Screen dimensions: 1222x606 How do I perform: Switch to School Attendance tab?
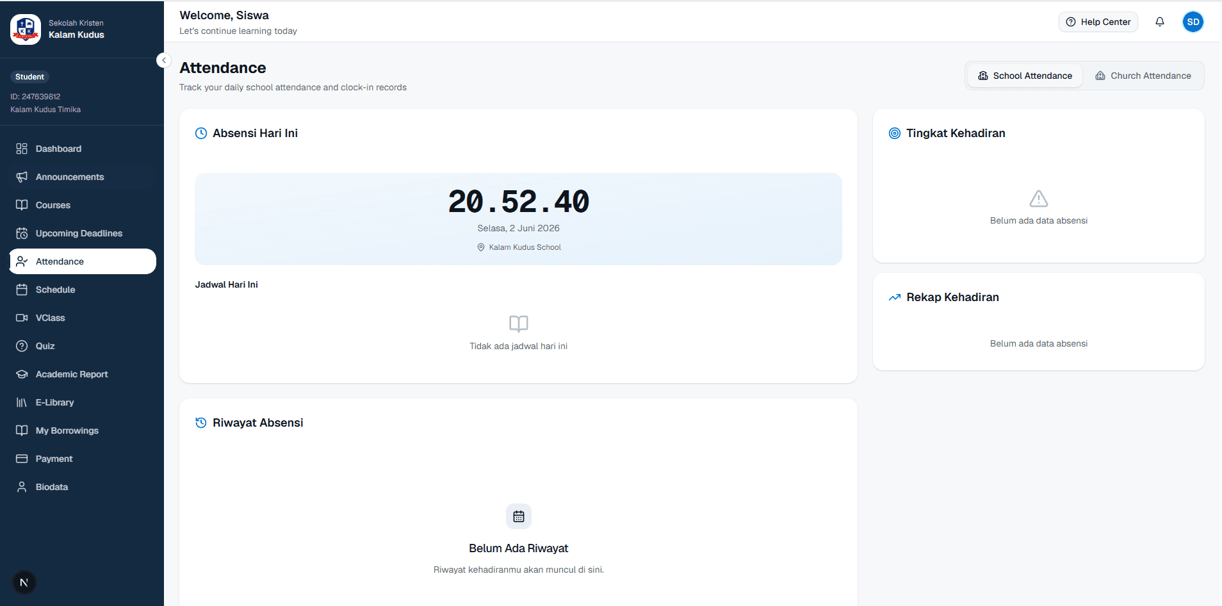[1025, 76]
